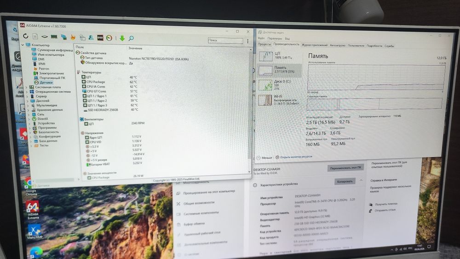Select the Разгон overclock tree item

(44, 69)
